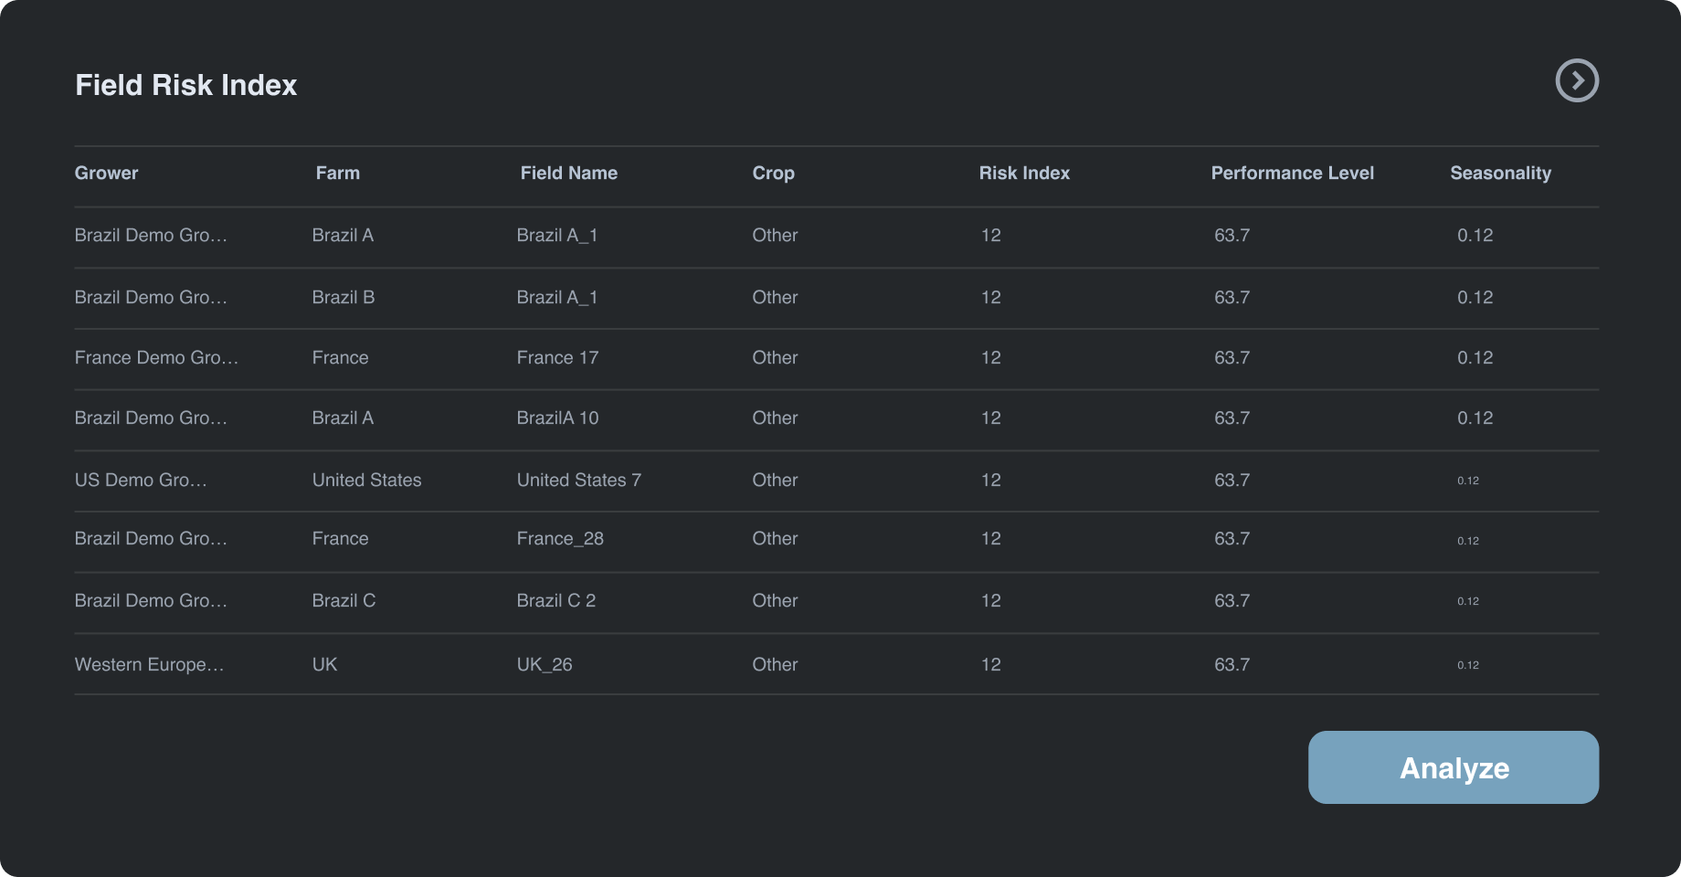This screenshot has width=1681, height=877.
Task: Select the Brazil C 2 field entry
Action: (555, 600)
